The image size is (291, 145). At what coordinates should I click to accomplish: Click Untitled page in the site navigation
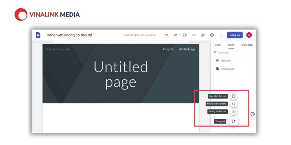pyautogui.click(x=187, y=49)
